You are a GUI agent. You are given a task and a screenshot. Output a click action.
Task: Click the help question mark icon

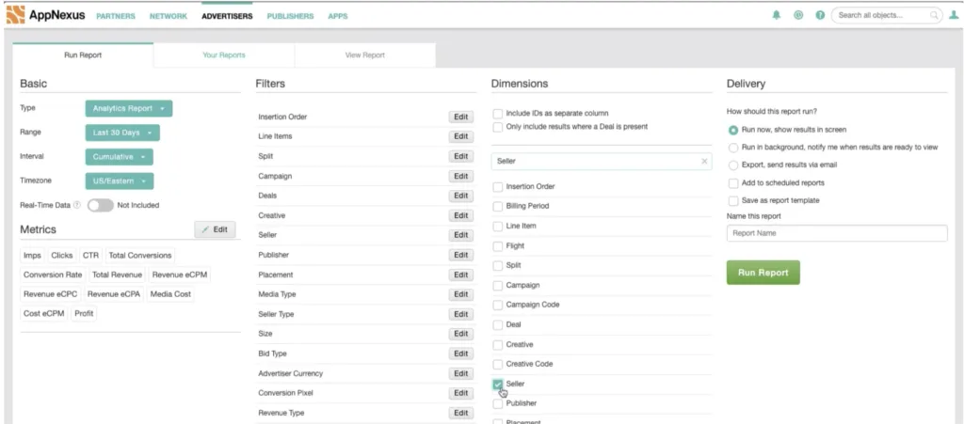pos(820,16)
